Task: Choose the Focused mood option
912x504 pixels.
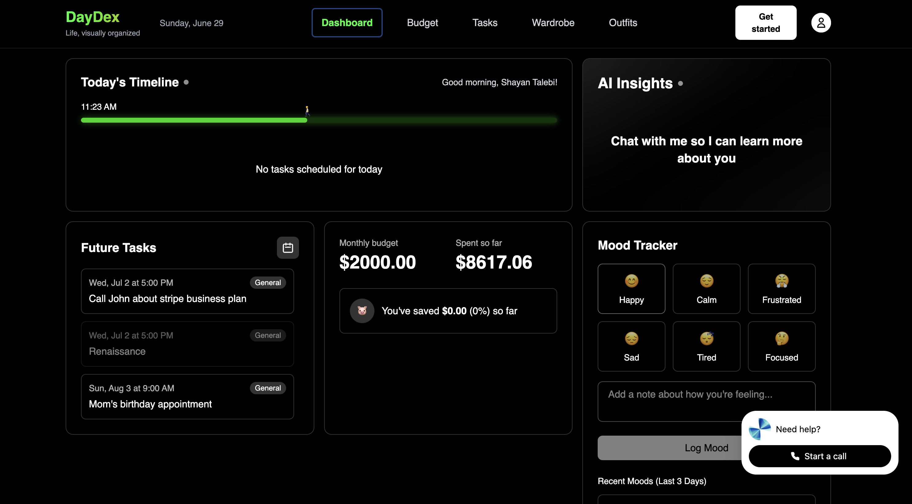Action: coord(781,346)
